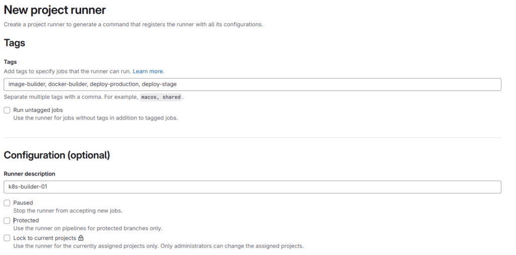Toggle the Lock to current projects checkbox
516x255 pixels.
point(7,238)
